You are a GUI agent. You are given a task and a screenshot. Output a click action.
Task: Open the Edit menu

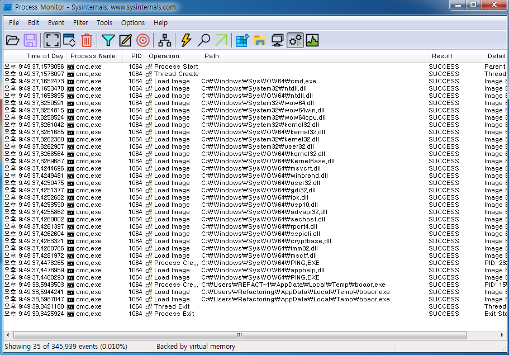pyautogui.click(x=34, y=23)
